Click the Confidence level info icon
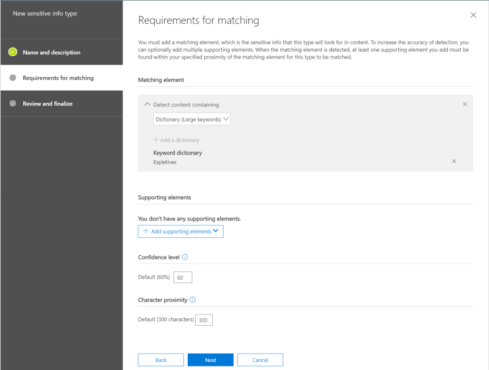This screenshot has width=489, height=370. tap(185, 257)
